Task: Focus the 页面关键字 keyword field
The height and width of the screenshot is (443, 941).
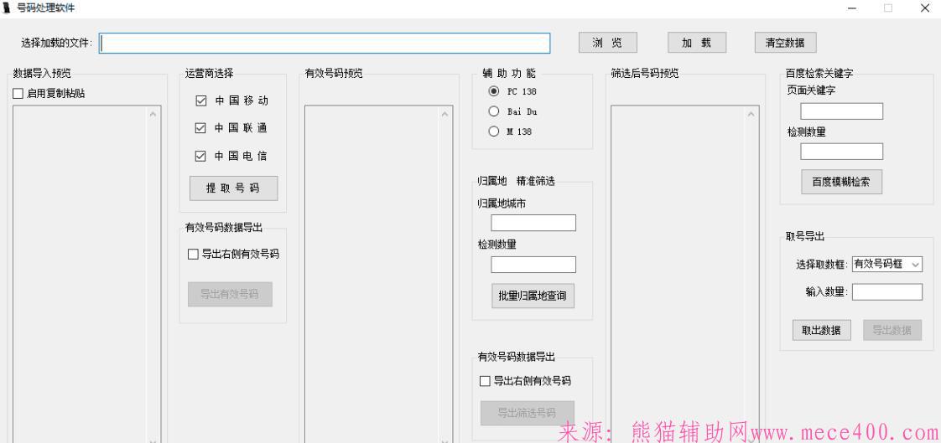Action: pyautogui.click(x=841, y=111)
